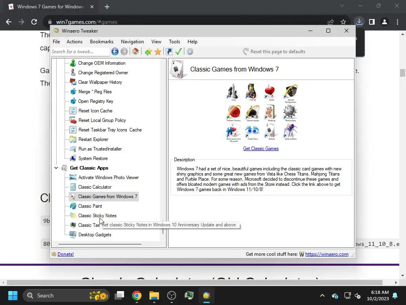Click Change OEM Information tweak icon

73,63
